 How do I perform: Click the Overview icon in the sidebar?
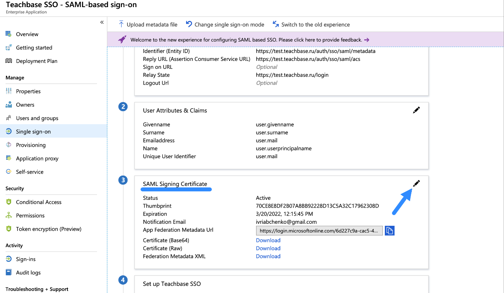tap(9, 34)
